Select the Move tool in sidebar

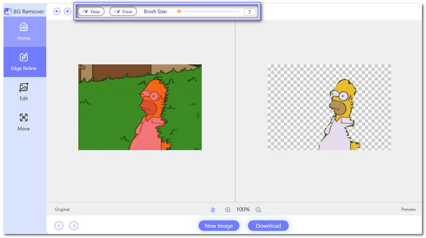click(x=23, y=122)
